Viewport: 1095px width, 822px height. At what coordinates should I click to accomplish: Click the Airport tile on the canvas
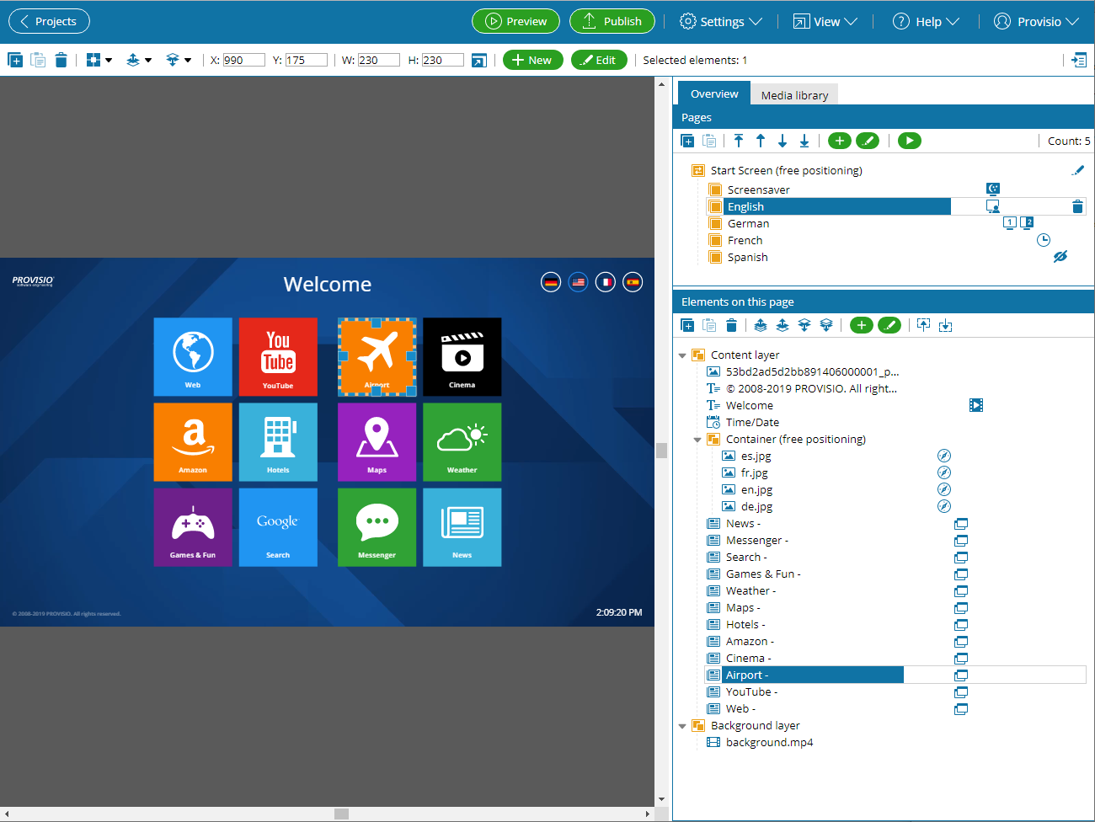[x=377, y=356]
